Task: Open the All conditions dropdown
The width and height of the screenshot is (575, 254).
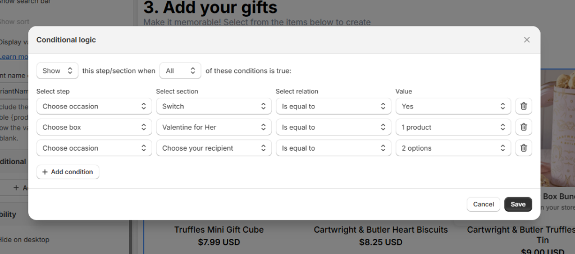Action: click(x=180, y=71)
